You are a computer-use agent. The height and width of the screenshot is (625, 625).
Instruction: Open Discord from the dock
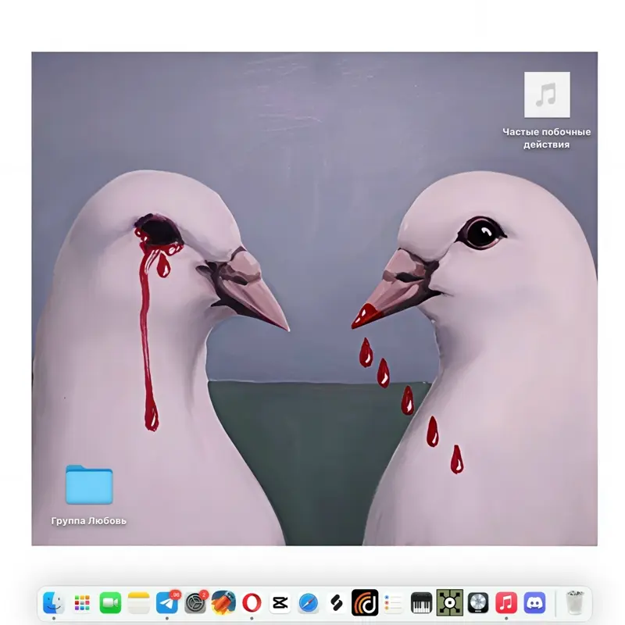(534, 602)
